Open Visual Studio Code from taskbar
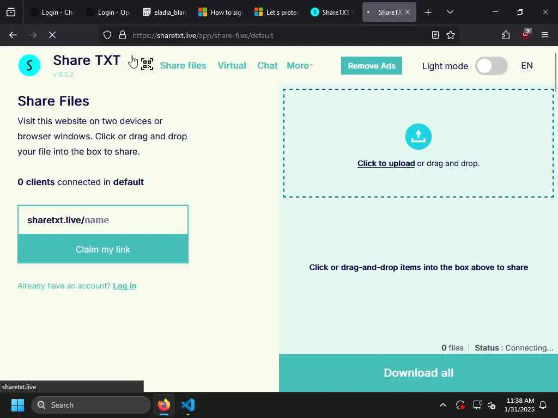The width and height of the screenshot is (558, 418). (x=188, y=405)
